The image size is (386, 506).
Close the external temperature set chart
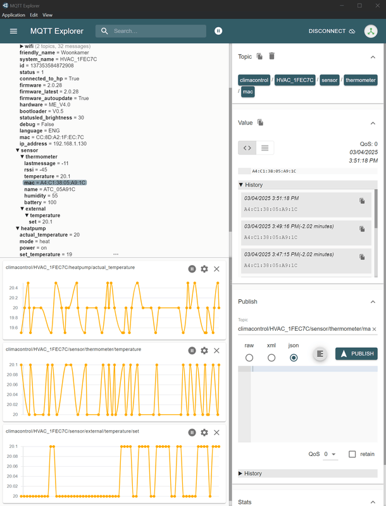pyautogui.click(x=216, y=433)
